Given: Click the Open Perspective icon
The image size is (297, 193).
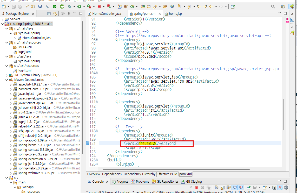Looking at the screenshot, I should point(283,7).
